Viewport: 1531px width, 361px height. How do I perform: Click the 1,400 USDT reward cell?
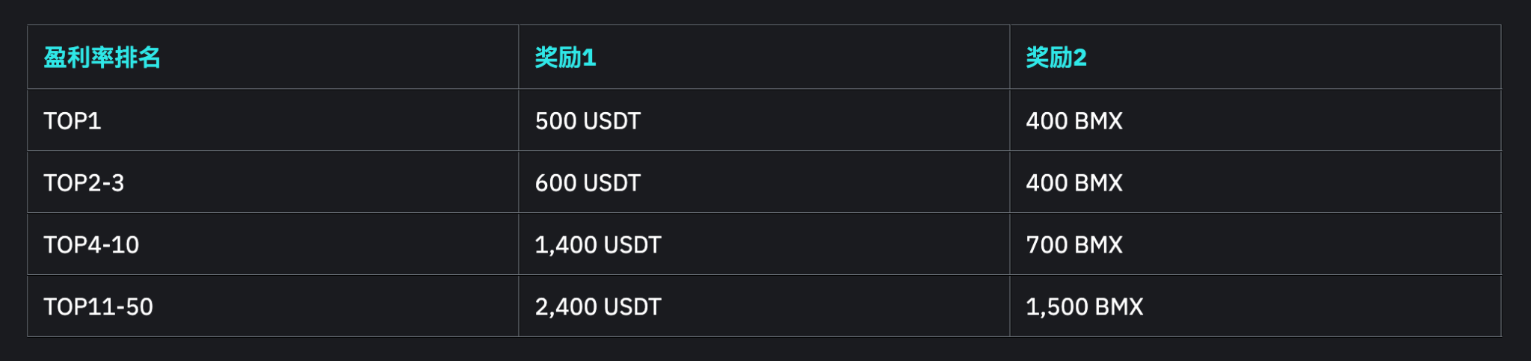point(598,245)
